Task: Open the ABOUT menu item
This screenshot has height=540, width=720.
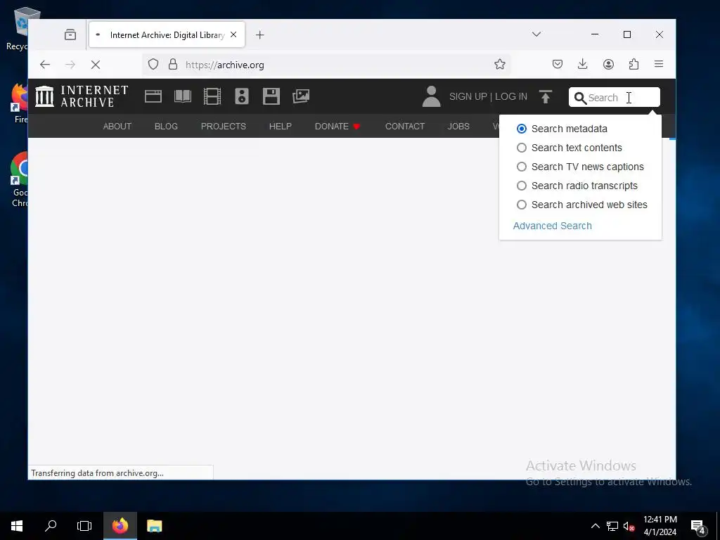Action: (117, 127)
